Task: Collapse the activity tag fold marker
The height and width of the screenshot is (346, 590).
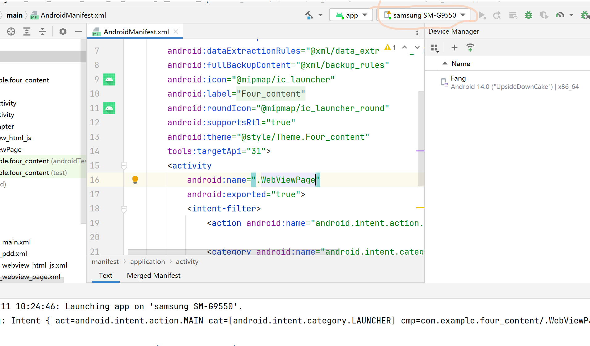Action: point(124,166)
